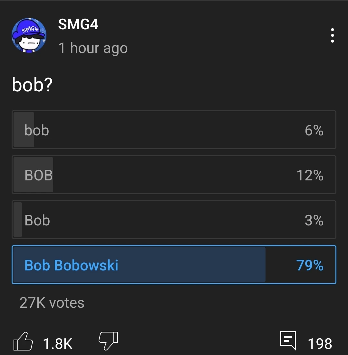Click the 'bob?' poll question text
The width and height of the screenshot is (348, 355).
point(32,85)
